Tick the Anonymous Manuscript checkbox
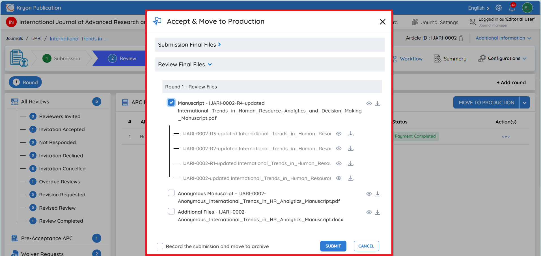 [x=171, y=193]
